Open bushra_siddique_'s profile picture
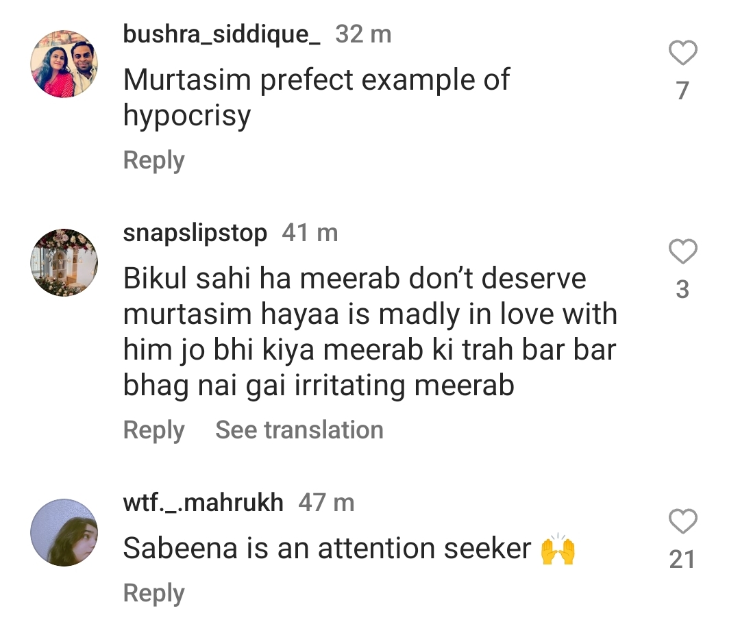 [64, 62]
